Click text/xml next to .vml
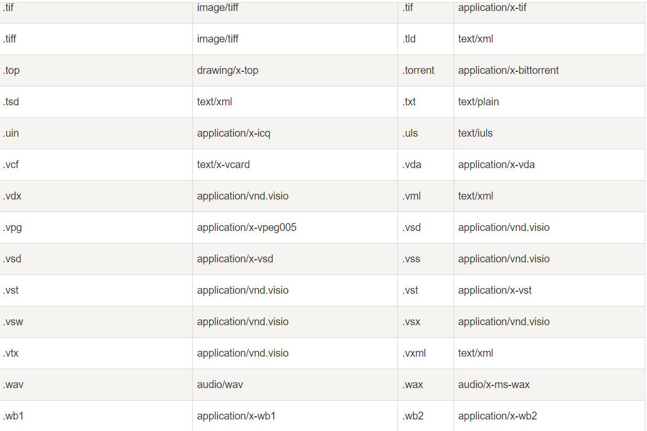This screenshot has height=431, width=647. tap(549, 196)
